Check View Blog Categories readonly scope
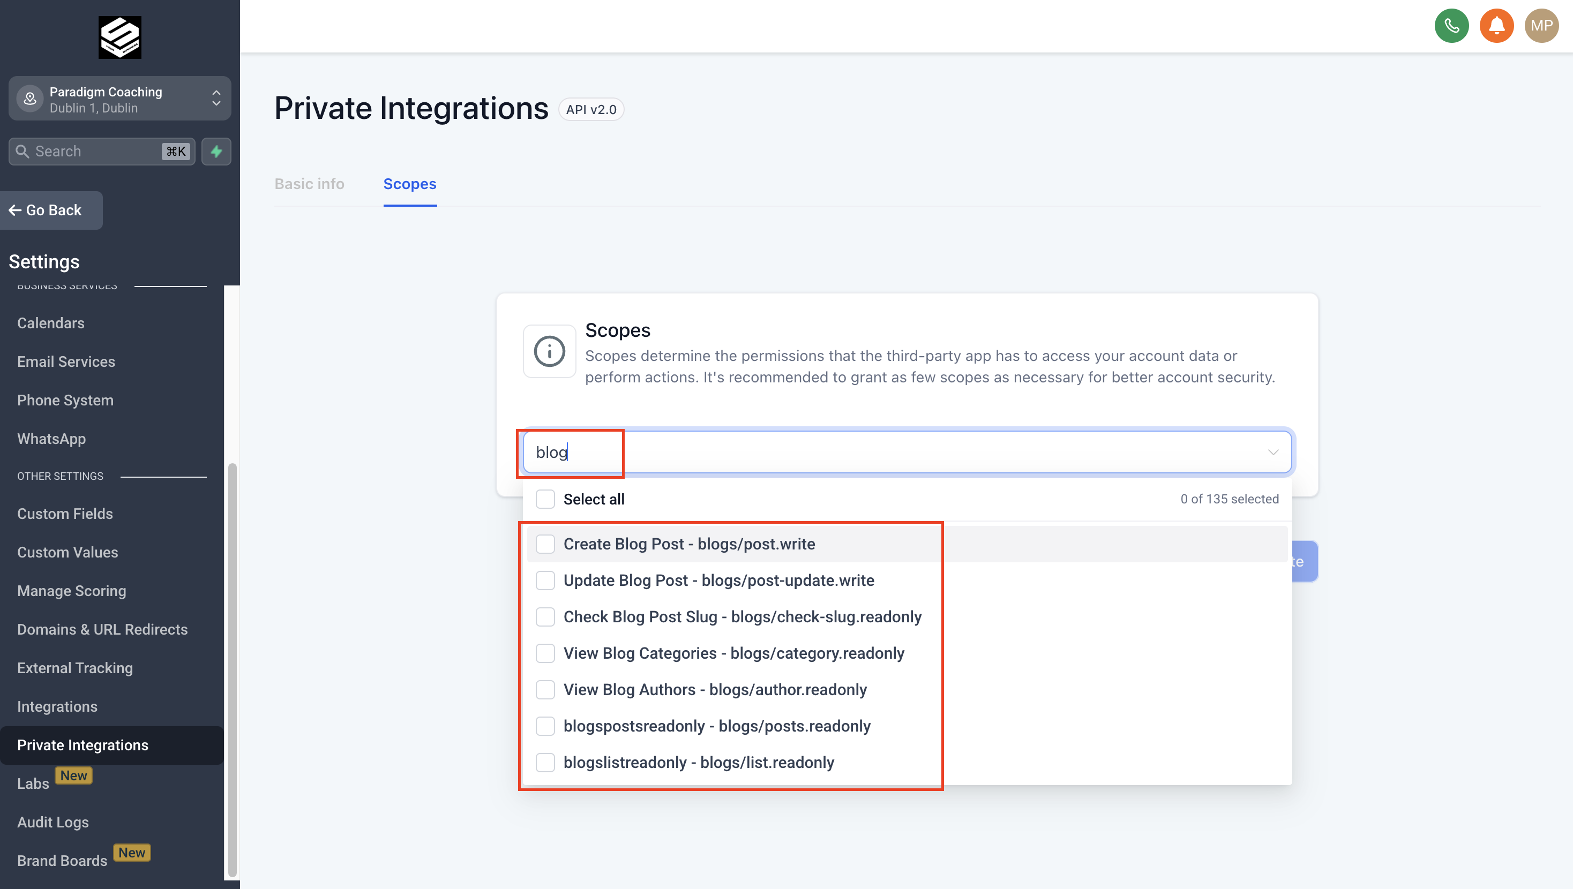This screenshot has height=889, width=1573. pos(545,653)
